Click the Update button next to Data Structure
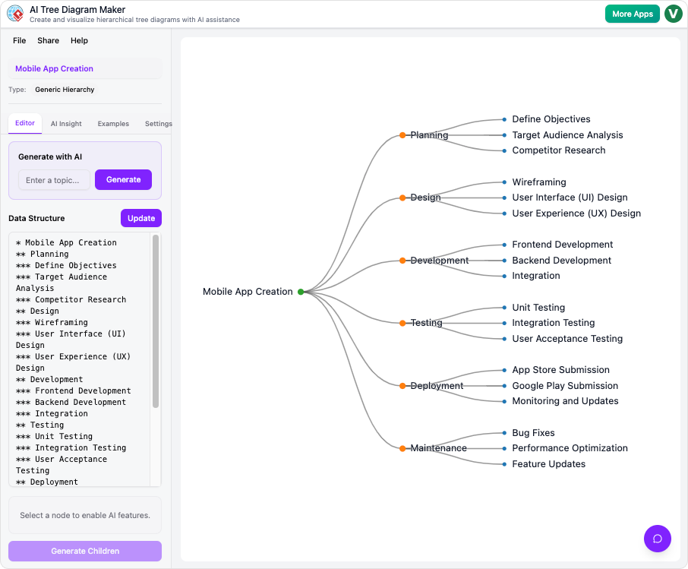 point(140,218)
